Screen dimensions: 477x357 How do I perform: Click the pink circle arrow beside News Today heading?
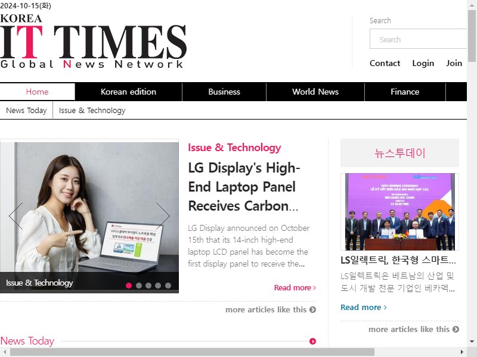312,341
